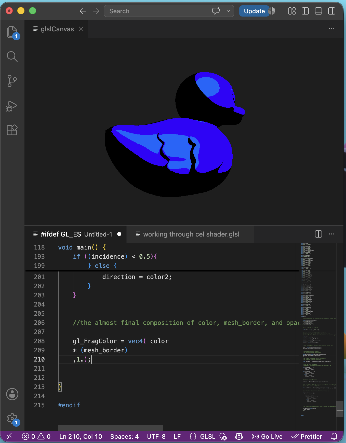This screenshot has height=443, width=346.
Task: Click the Update button
Action: tap(254, 11)
